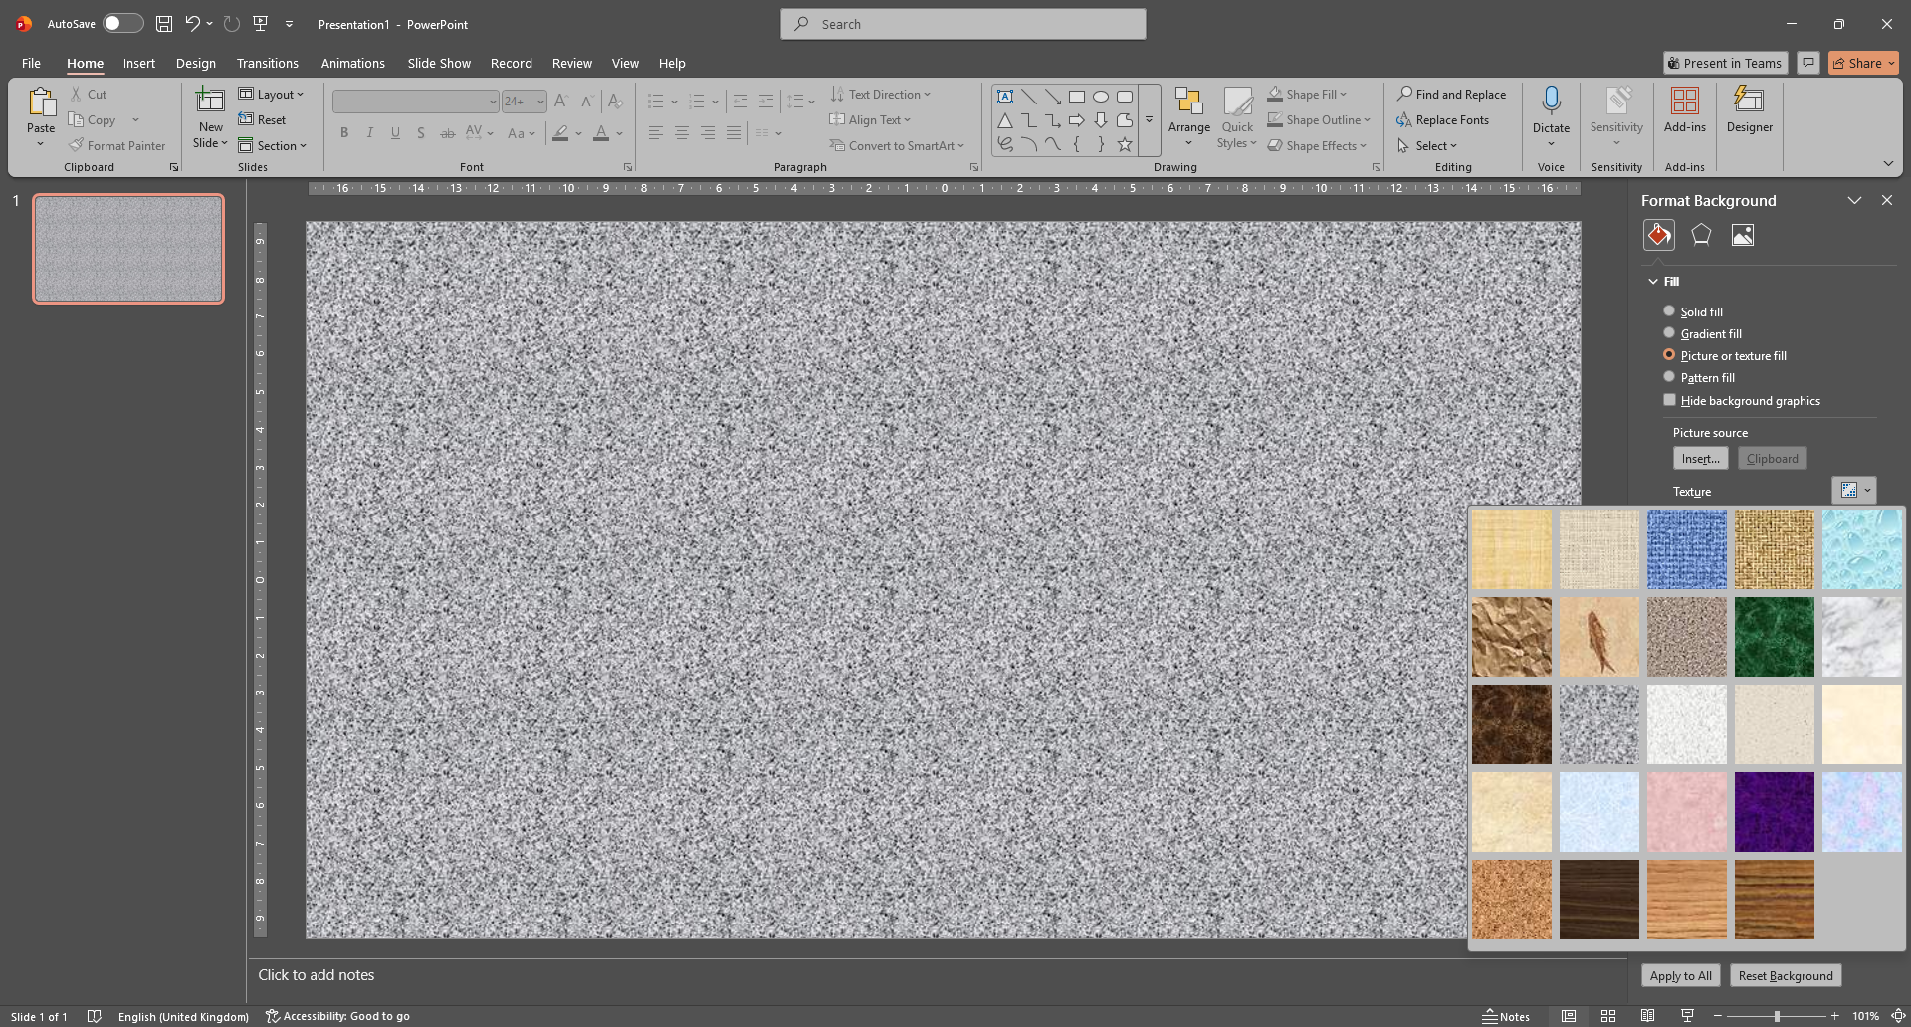
Task: Click the Search box in title bar
Action: (963, 24)
